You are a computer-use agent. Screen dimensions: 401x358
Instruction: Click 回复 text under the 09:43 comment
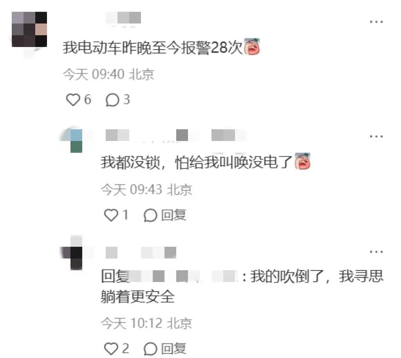coord(173,215)
